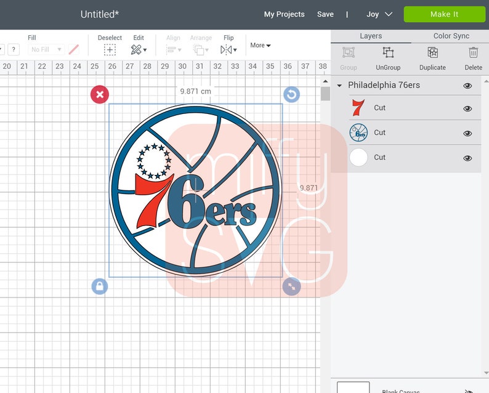Click the 76ers logo on the canvas
Image resolution: width=489 pixels, height=393 pixels.
click(x=195, y=190)
